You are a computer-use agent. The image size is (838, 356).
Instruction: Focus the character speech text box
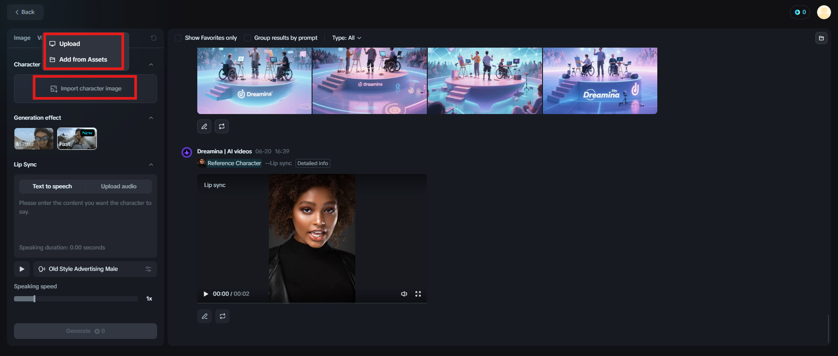[x=86, y=218]
